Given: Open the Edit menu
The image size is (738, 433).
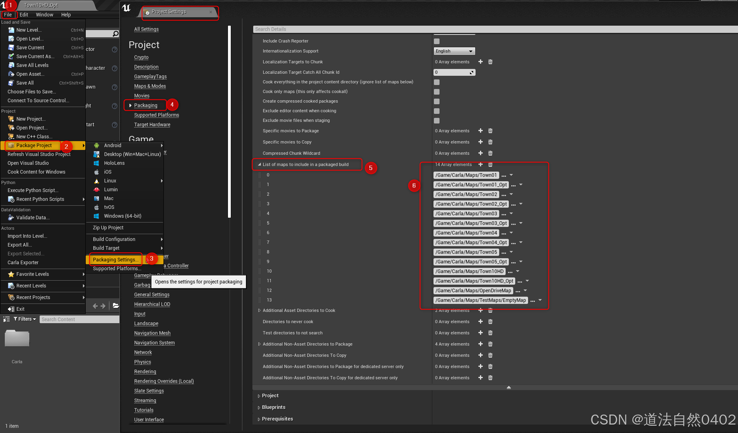Looking at the screenshot, I should pos(24,14).
